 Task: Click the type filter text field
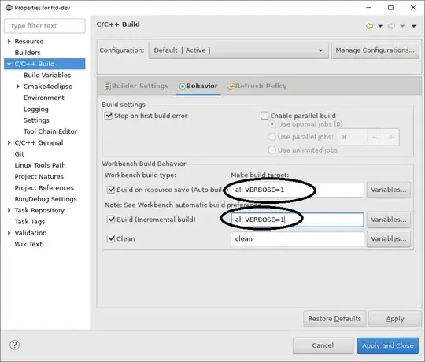(x=45, y=26)
